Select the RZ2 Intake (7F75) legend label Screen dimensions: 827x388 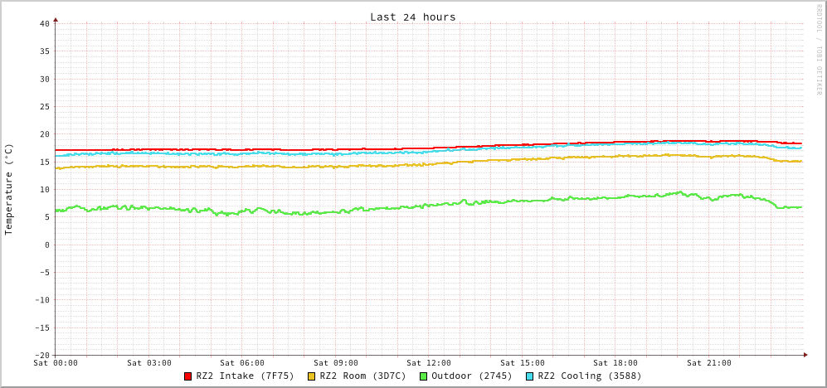point(245,376)
